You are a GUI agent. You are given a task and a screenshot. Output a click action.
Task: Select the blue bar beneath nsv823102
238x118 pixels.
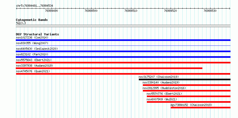123,57
